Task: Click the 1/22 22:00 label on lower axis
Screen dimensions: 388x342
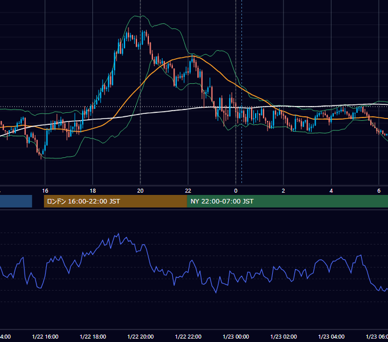Action: coord(188,337)
